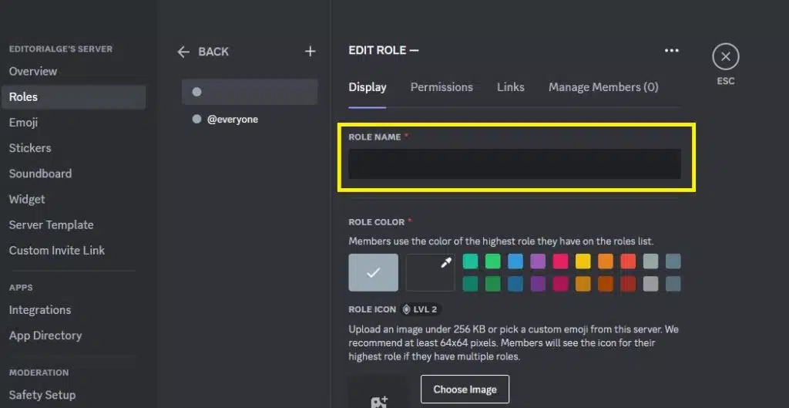Open Emoji settings in sidebar
This screenshot has width=789, height=408.
pos(24,123)
